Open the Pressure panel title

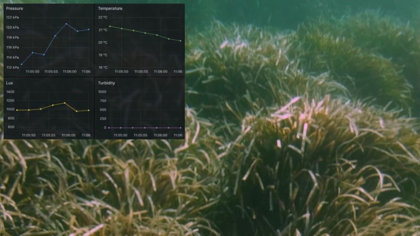click(x=14, y=8)
